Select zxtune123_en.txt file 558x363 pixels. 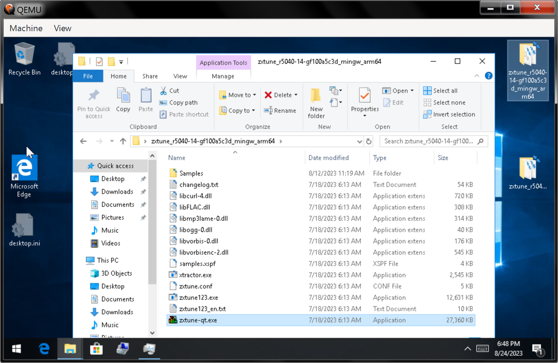pos(321,309)
